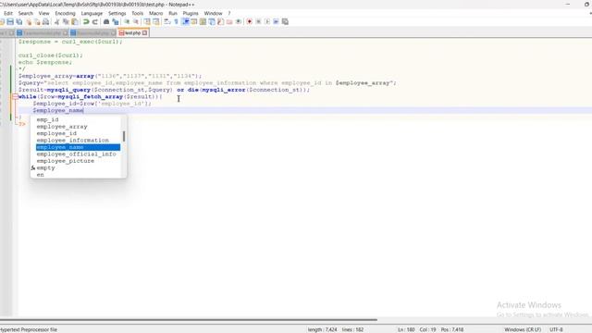592x333 pixels.
Task: Click the horizontal editor scrollbar
Action: 189,320
